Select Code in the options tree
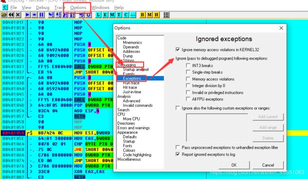Image resolution: width=308 pixels, height=179 pixels. coord(122,38)
